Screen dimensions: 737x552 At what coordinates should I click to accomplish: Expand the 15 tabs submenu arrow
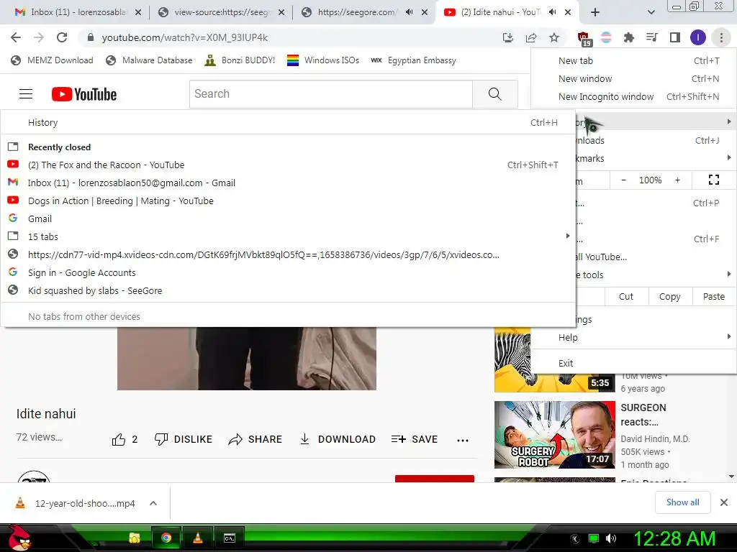(x=567, y=236)
